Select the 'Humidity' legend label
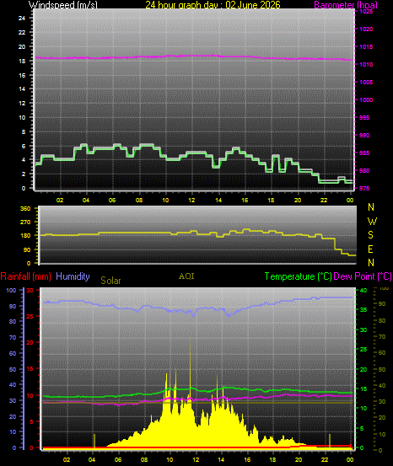This screenshot has height=466, width=393. click(x=73, y=276)
